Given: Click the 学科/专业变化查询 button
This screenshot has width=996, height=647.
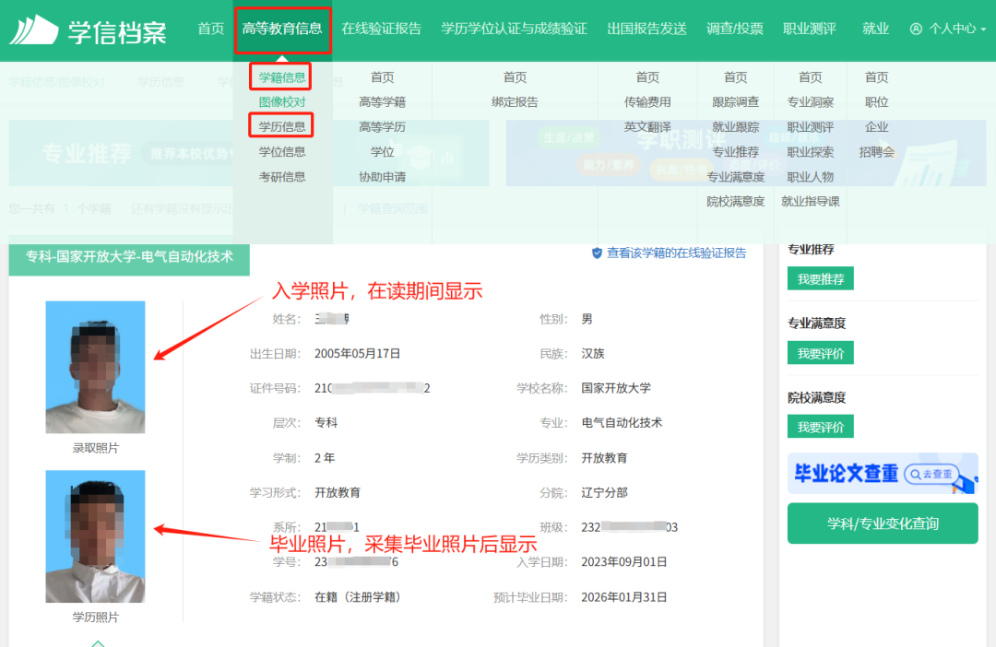Looking at the screenshot, I should click(883, 523).
